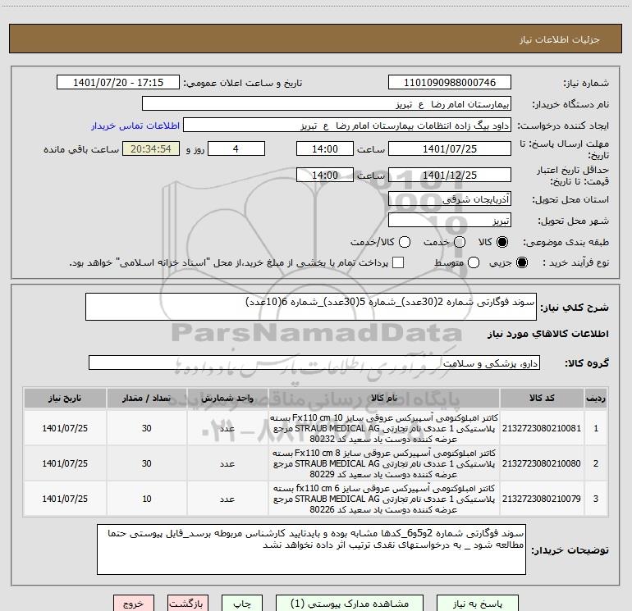The height and width of the screenshot is (611, 632).
Task: Click the remaining days field showing 4
Action: 236,148
